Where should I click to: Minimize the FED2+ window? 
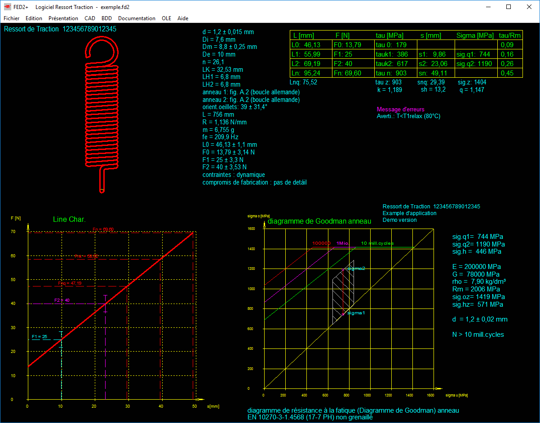(488, 7)
